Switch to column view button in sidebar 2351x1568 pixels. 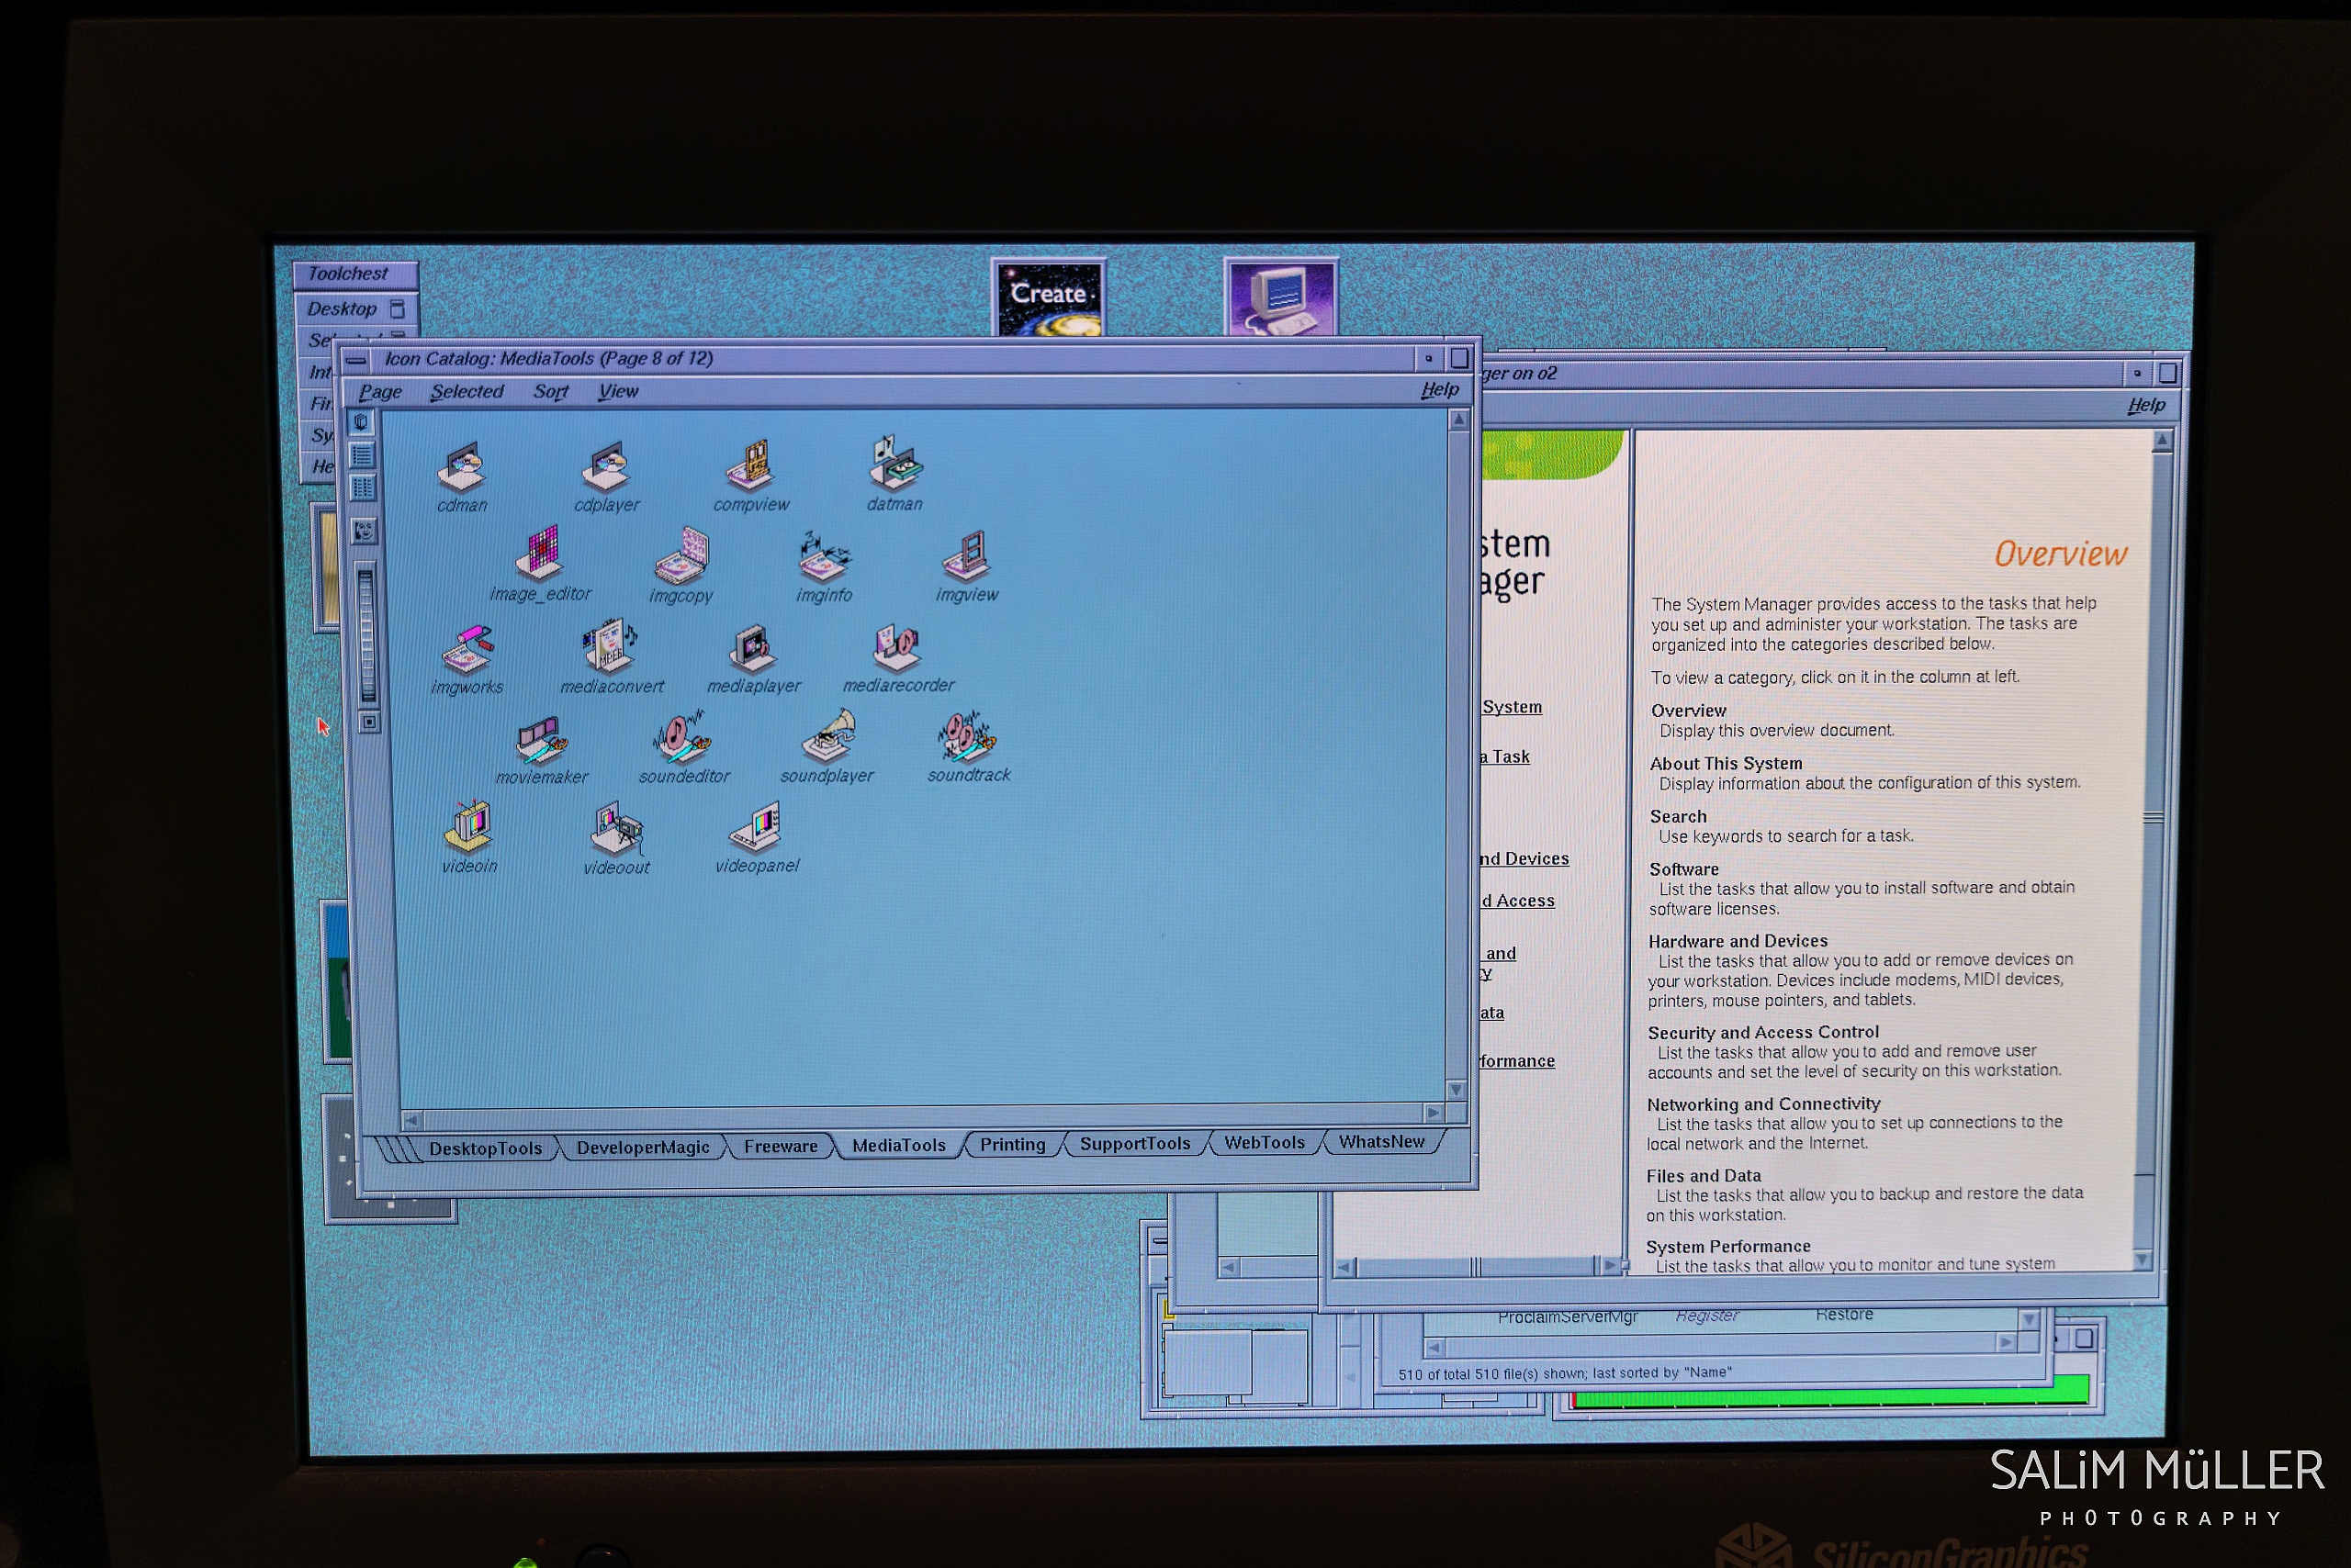[x=362, y=489]
